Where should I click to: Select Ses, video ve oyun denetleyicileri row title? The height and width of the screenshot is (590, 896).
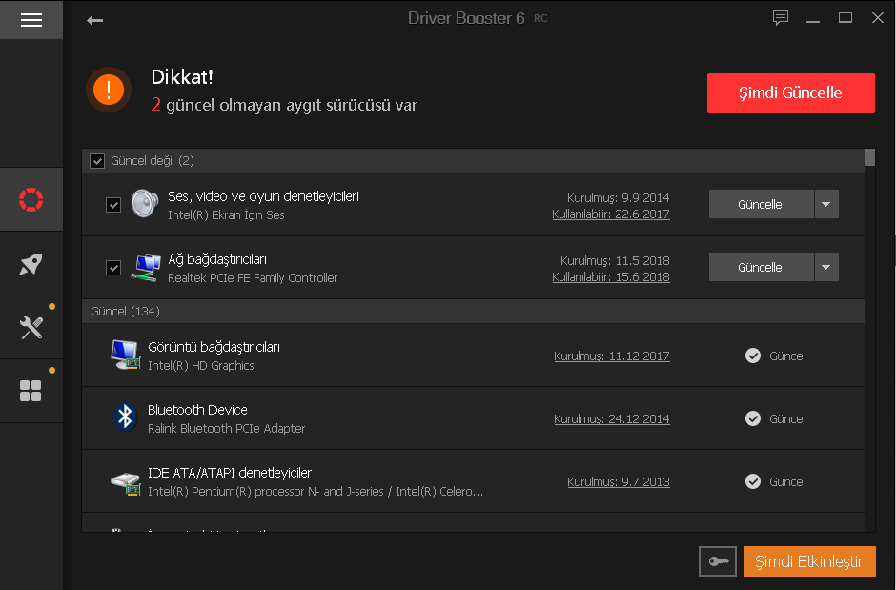(x=263, y=196)
